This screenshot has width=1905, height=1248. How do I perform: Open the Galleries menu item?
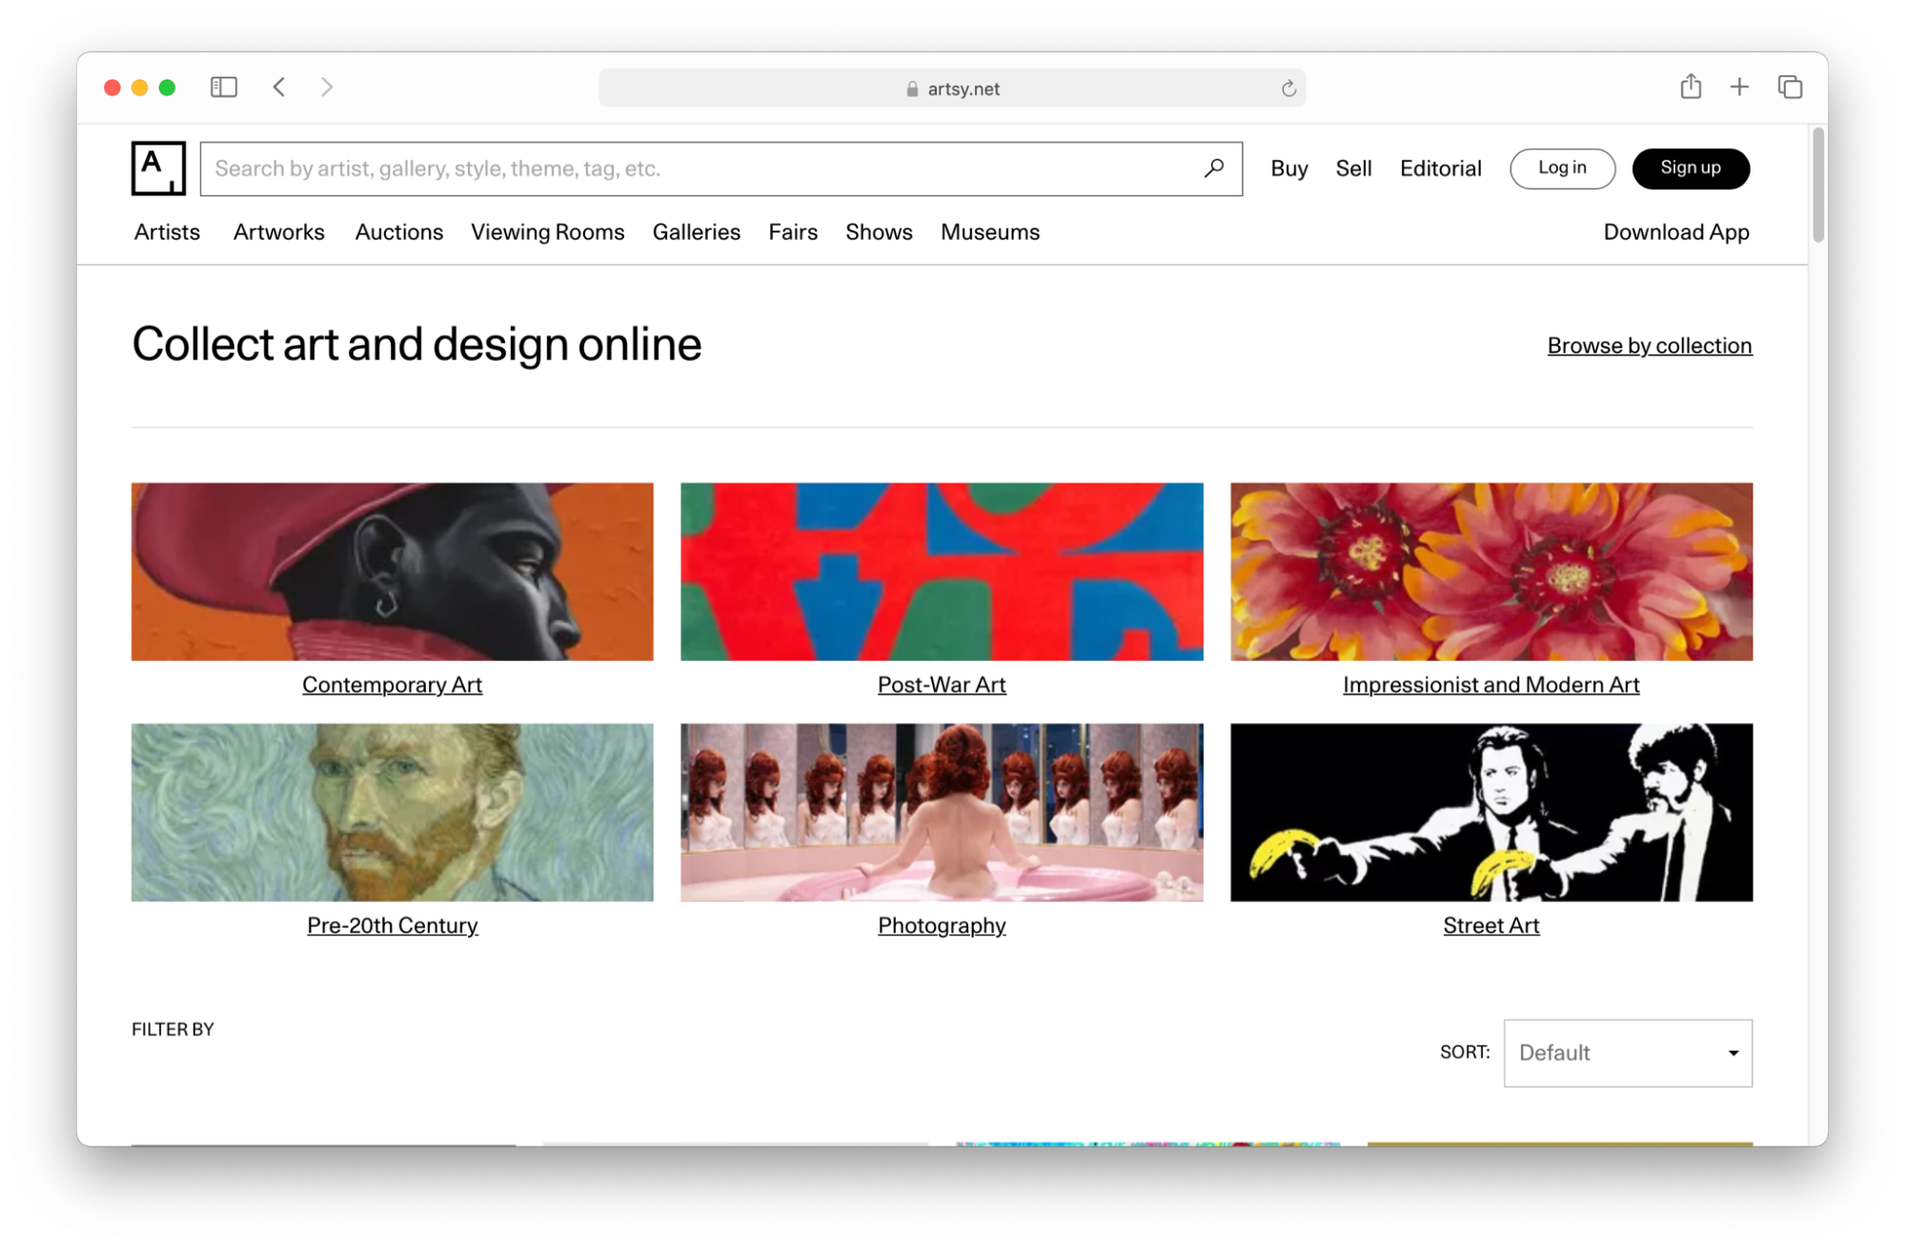coord(697,232)
